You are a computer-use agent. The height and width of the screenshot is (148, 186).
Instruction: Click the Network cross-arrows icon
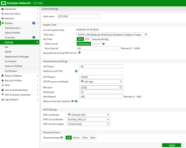pos(3,19)
